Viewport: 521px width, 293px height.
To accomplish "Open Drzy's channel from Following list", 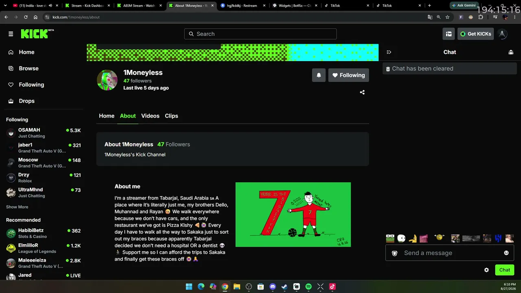I will 43,178.
